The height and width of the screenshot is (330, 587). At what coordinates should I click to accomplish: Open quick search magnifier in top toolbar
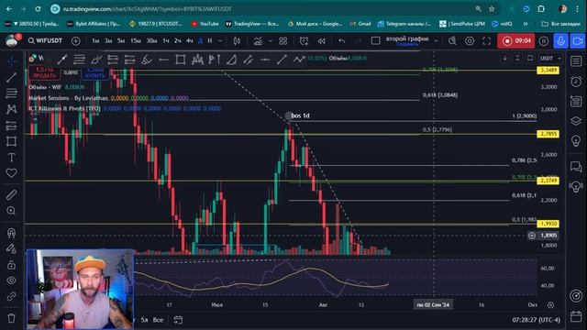[452, 40]
